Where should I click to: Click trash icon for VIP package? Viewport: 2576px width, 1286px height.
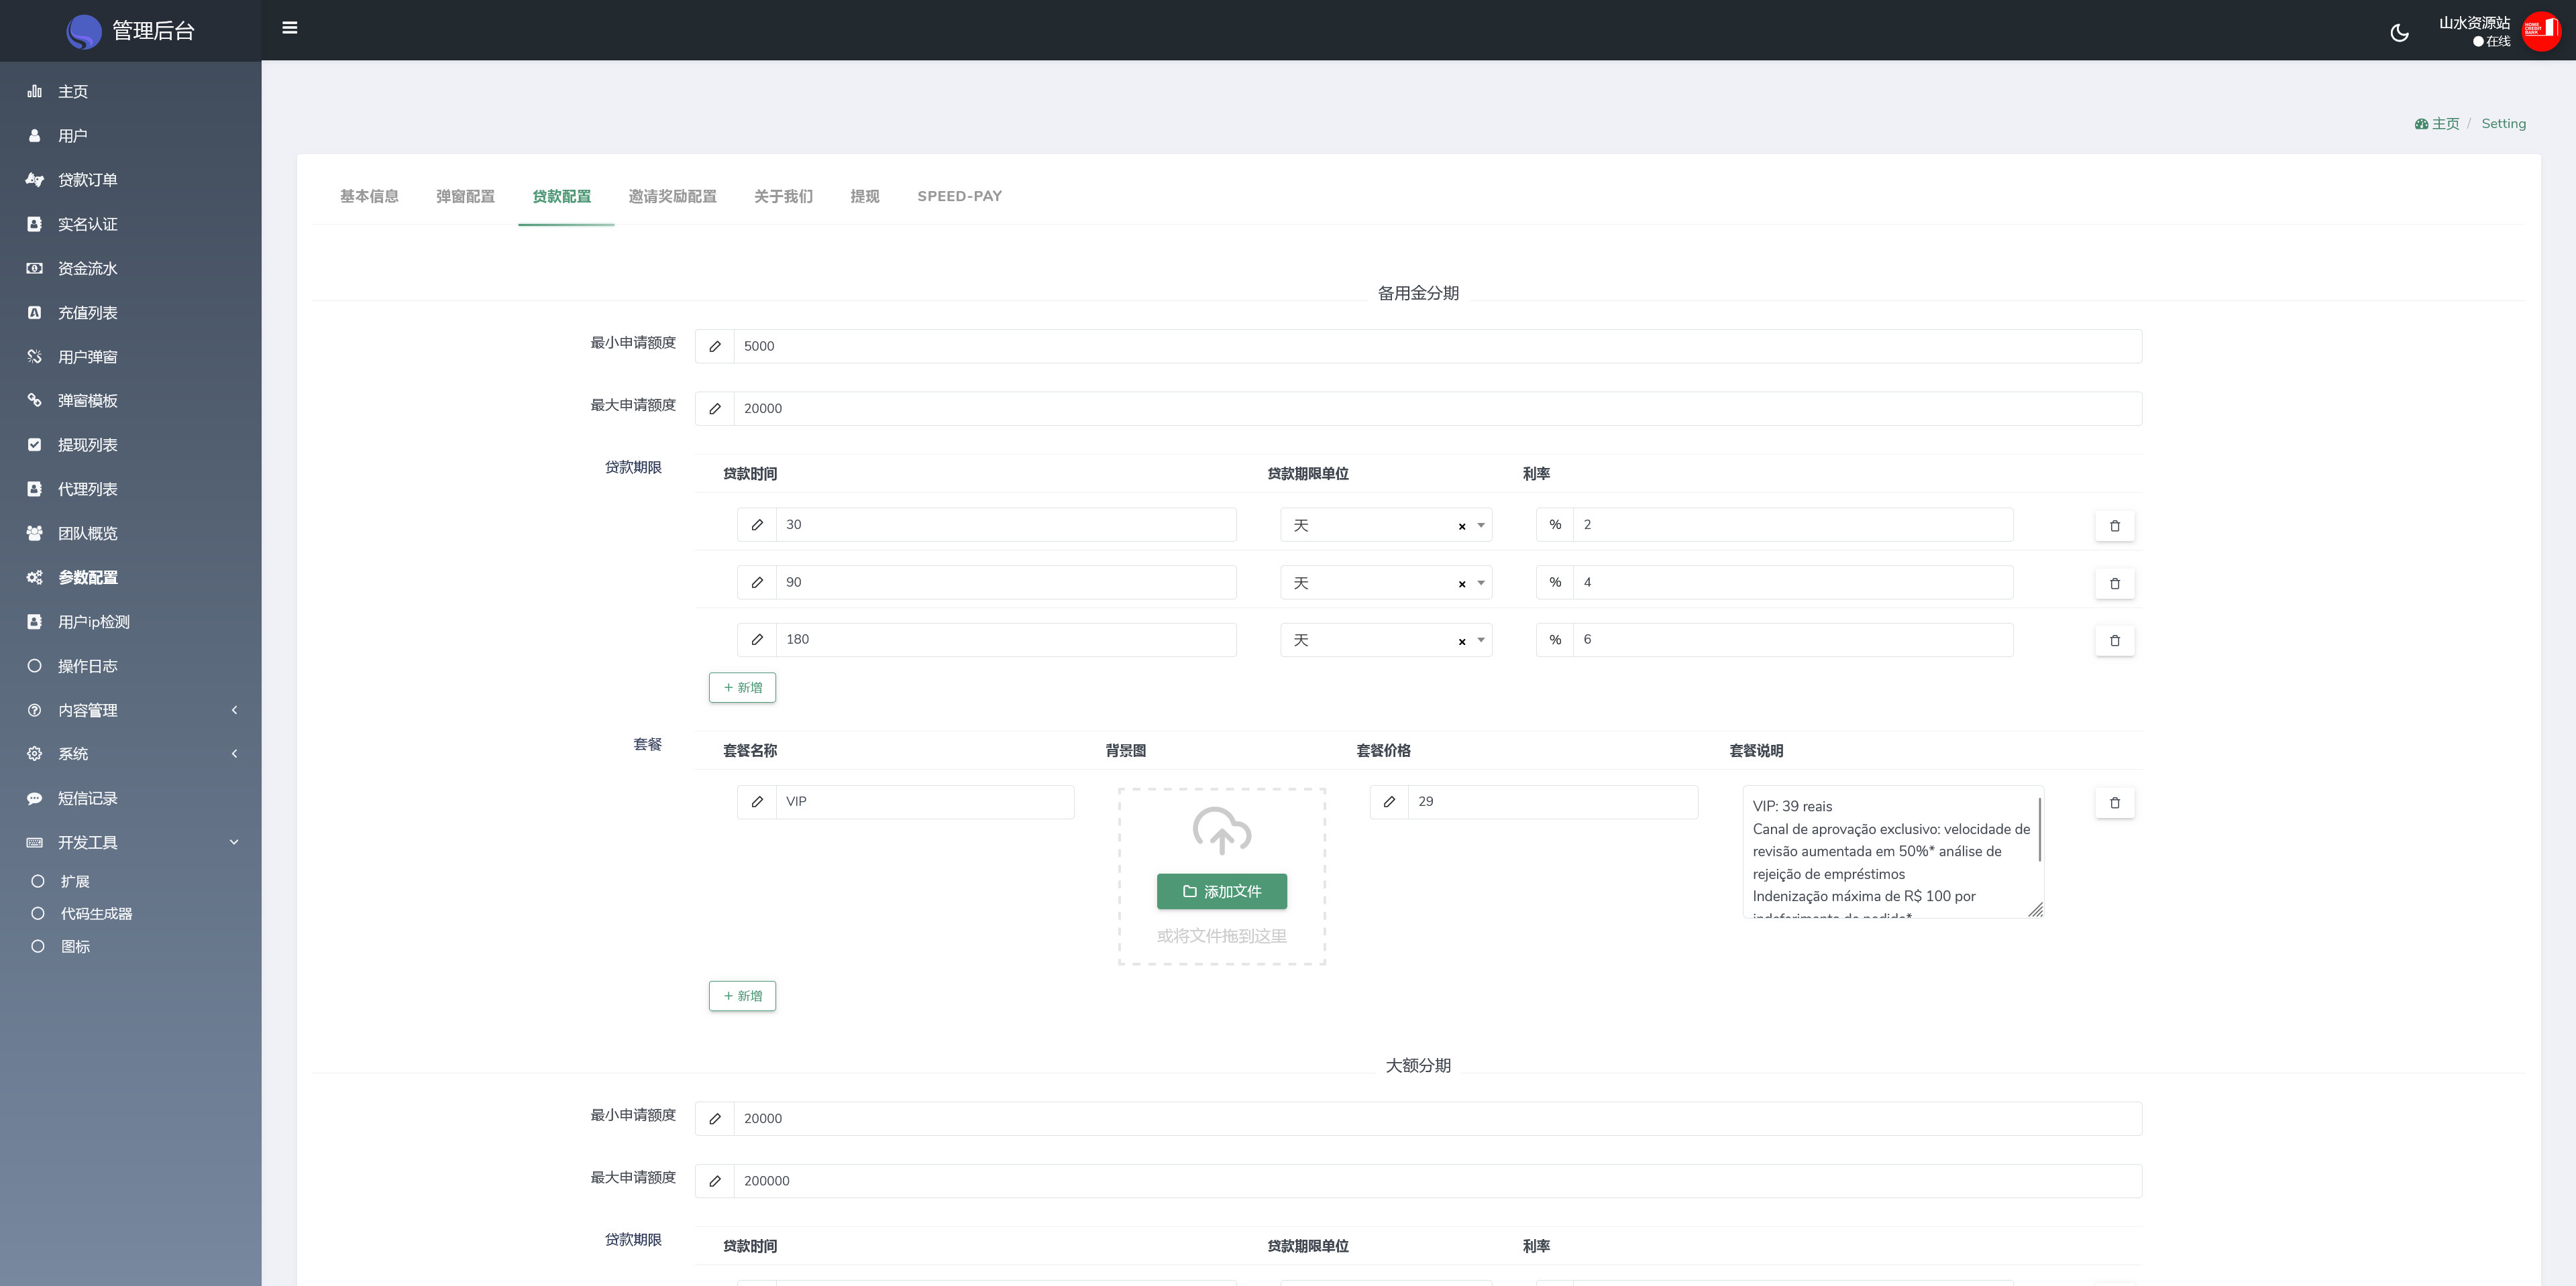[2114, 803]
